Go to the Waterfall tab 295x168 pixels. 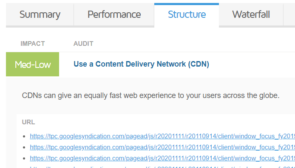coord(251,14)
